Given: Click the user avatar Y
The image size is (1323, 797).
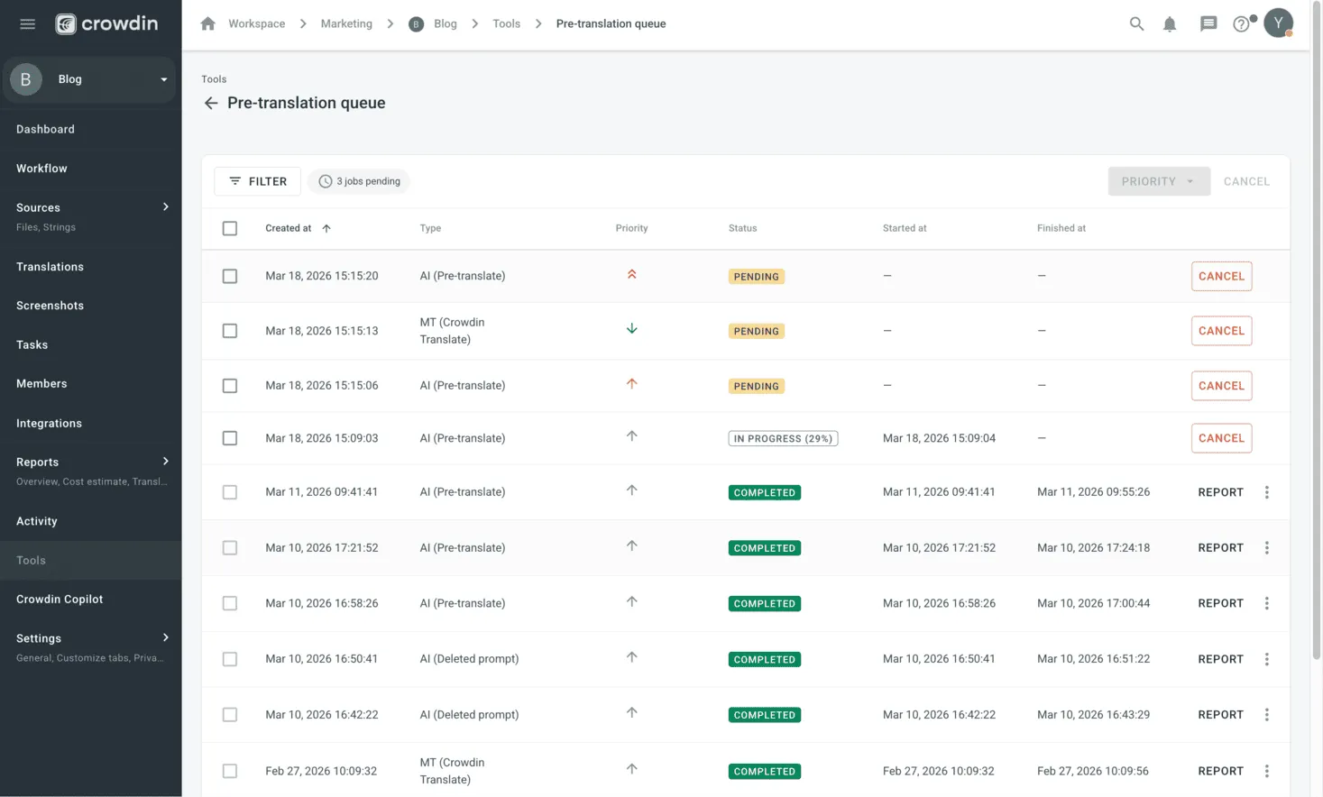Looking at the screenshot, I should pyautogui.click(x=1278, y=23).
